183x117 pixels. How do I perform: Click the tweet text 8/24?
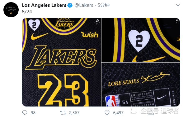pos(27,12)
